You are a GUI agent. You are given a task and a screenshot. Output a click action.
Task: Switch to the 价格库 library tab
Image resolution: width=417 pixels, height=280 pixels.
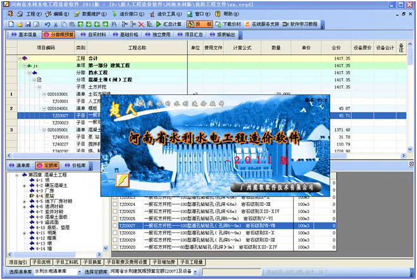coord(76,165)
